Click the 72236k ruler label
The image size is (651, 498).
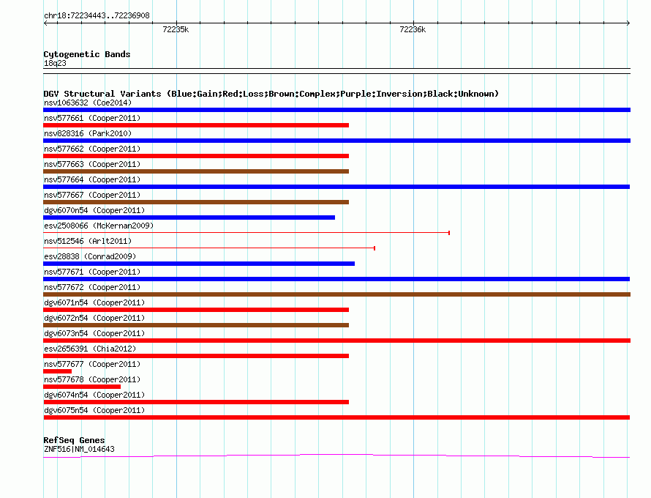coord(413,29)
